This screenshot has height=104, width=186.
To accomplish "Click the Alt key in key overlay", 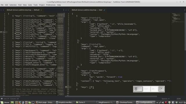I will tap(154, 89).
